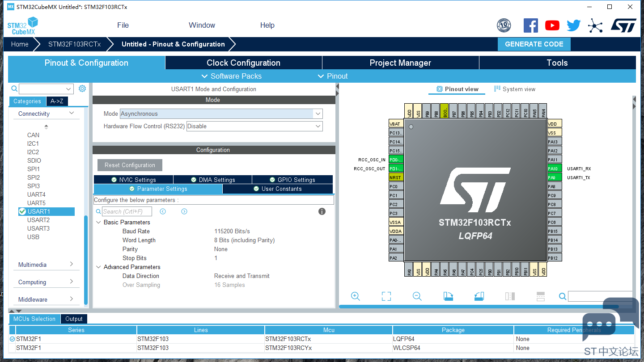Go to previous parameter search result
644x362 pixels.
(163, 211)
